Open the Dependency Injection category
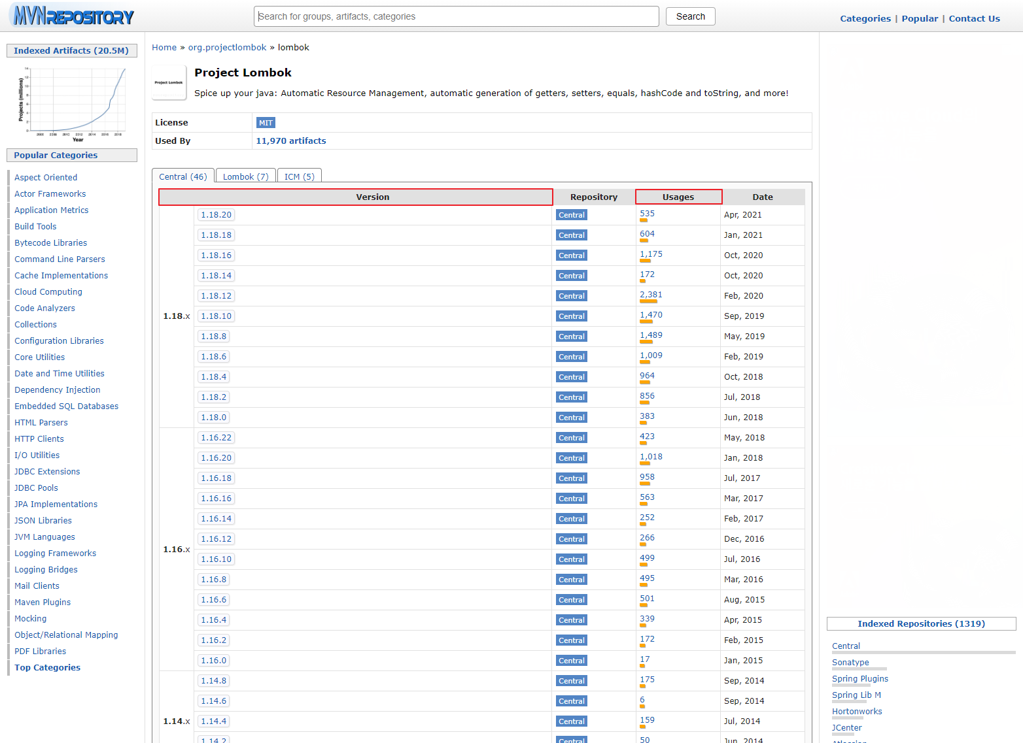Image resolution: width=1023 pixels, height=743 pixels. coord(58,390)
